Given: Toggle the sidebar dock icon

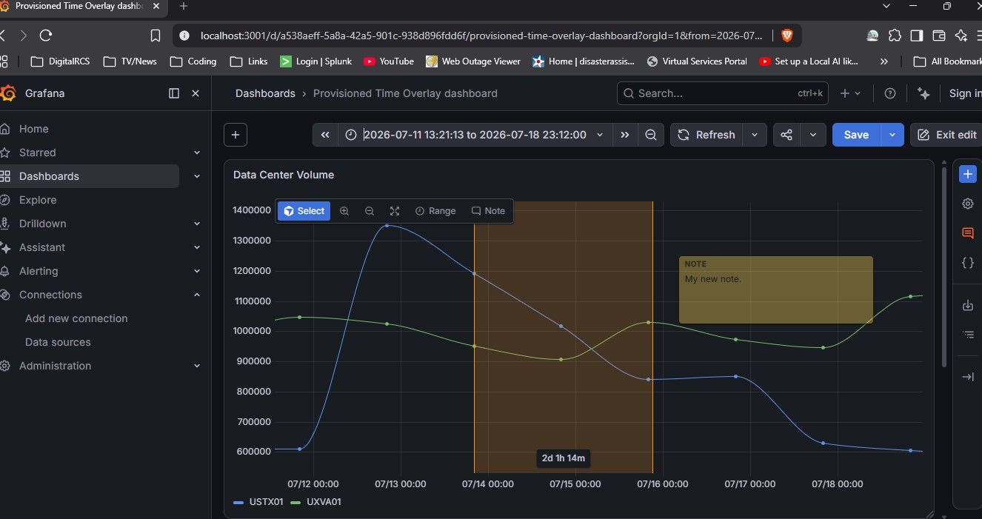Looking at the screenshot, I should click(x=174, y=93).
